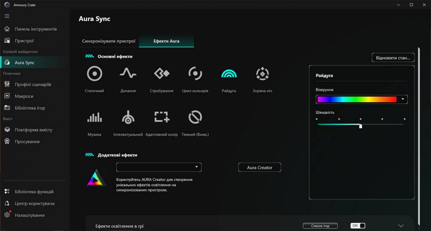431x231 pixels.
Task: Select the Стробування strobing effect icon
Action: click(x=162, y=74)
